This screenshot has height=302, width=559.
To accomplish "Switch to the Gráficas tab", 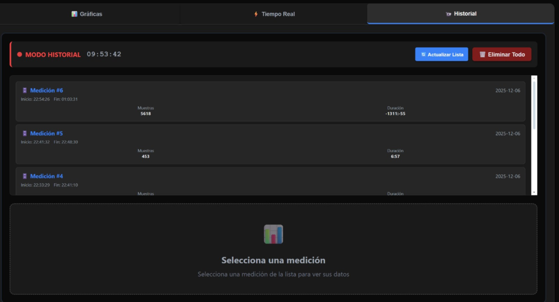I will 87,14.
